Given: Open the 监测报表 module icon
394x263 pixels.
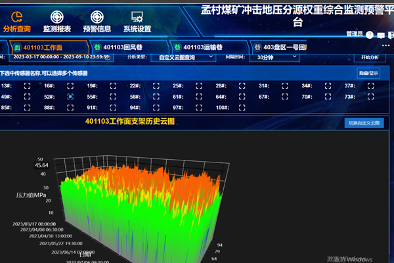Looking at the screenshot, I should point(56,18).
